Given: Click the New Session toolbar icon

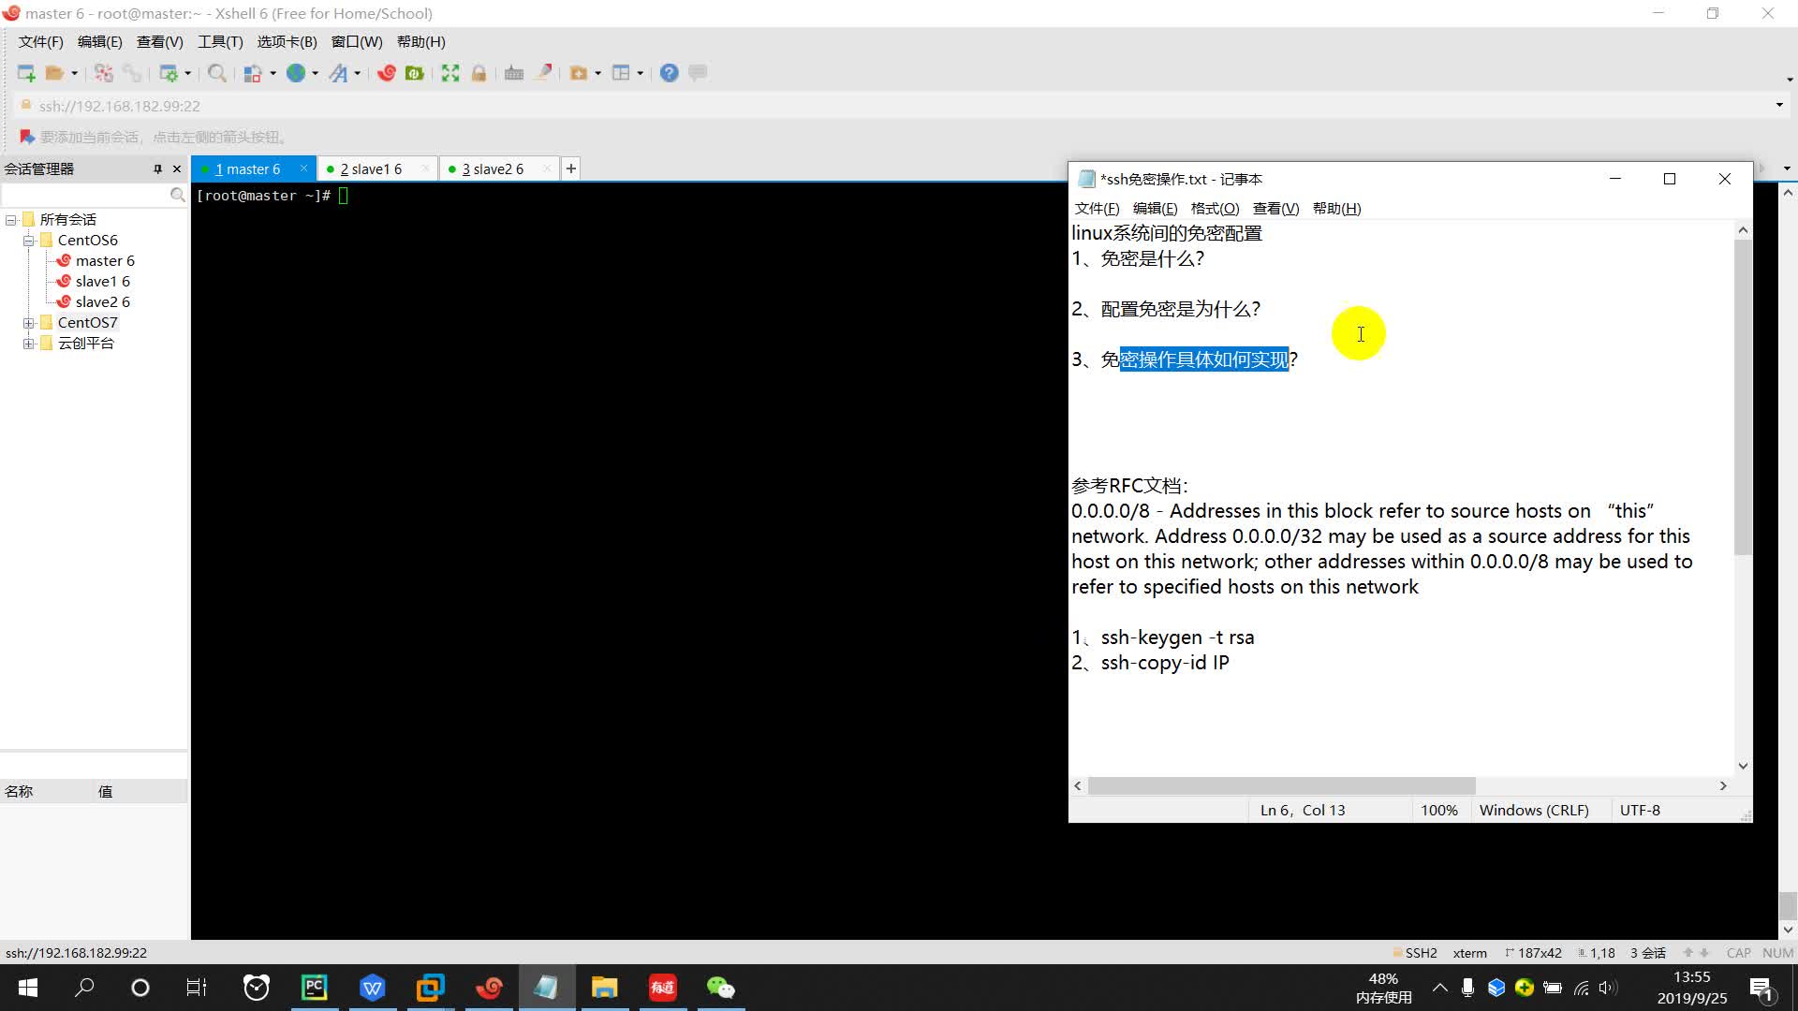Looking at the screenshot, I should pos(26,73).
